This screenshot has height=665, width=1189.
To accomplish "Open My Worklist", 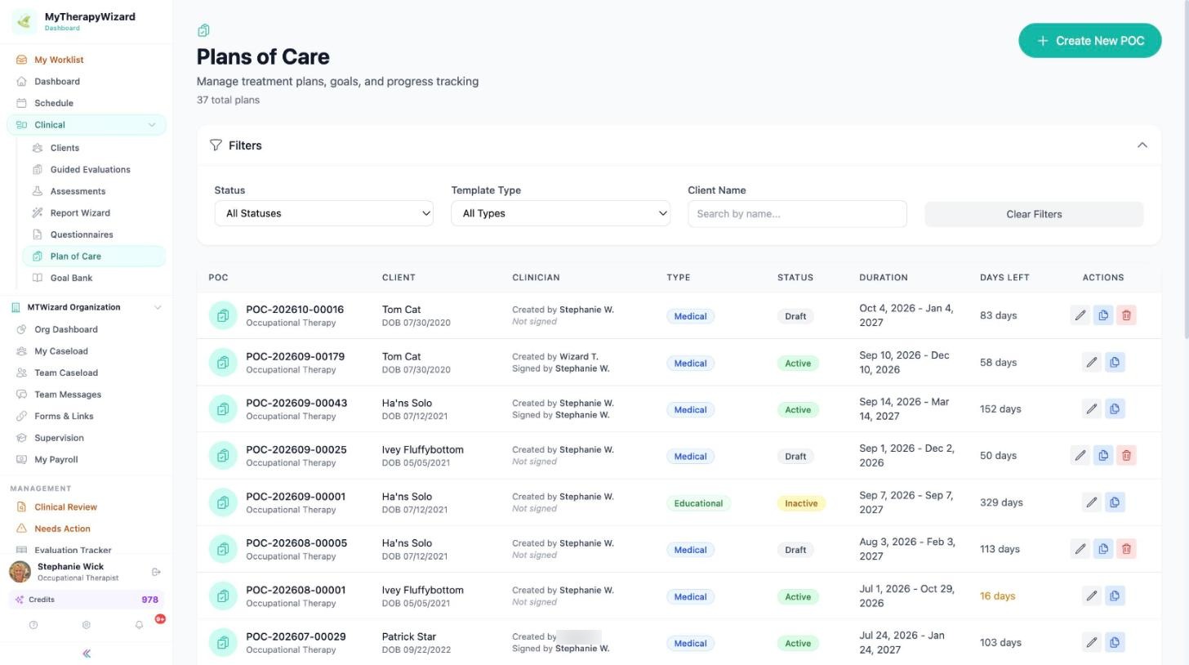I will [x=59, y=60].
